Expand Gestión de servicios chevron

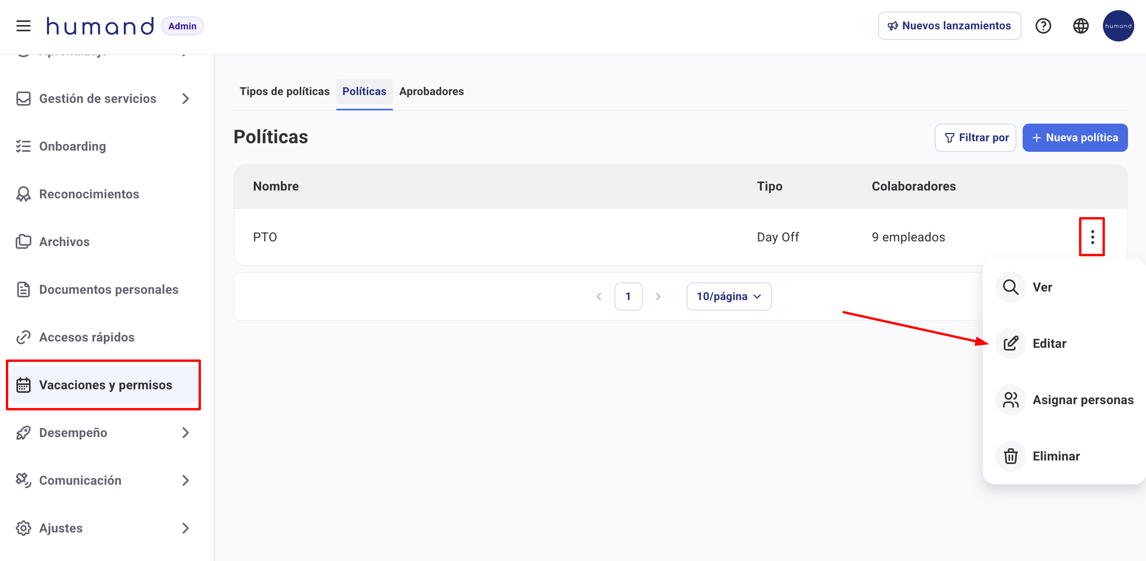pos(186,99)
